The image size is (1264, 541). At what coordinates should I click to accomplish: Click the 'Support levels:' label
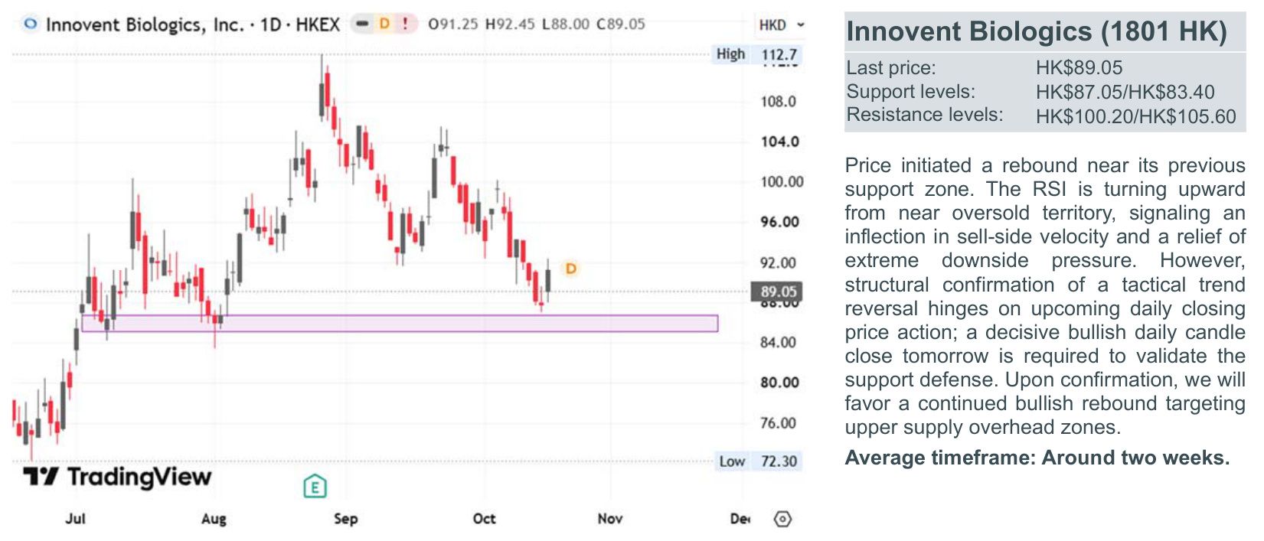click(x=910, y=92)
